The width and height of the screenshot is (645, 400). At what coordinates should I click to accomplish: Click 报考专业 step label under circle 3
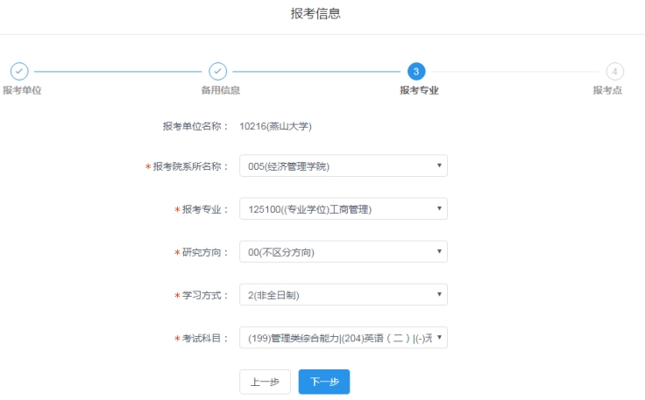coord(419,90)
